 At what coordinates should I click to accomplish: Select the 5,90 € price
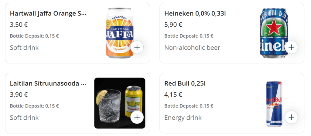(173, 25)
